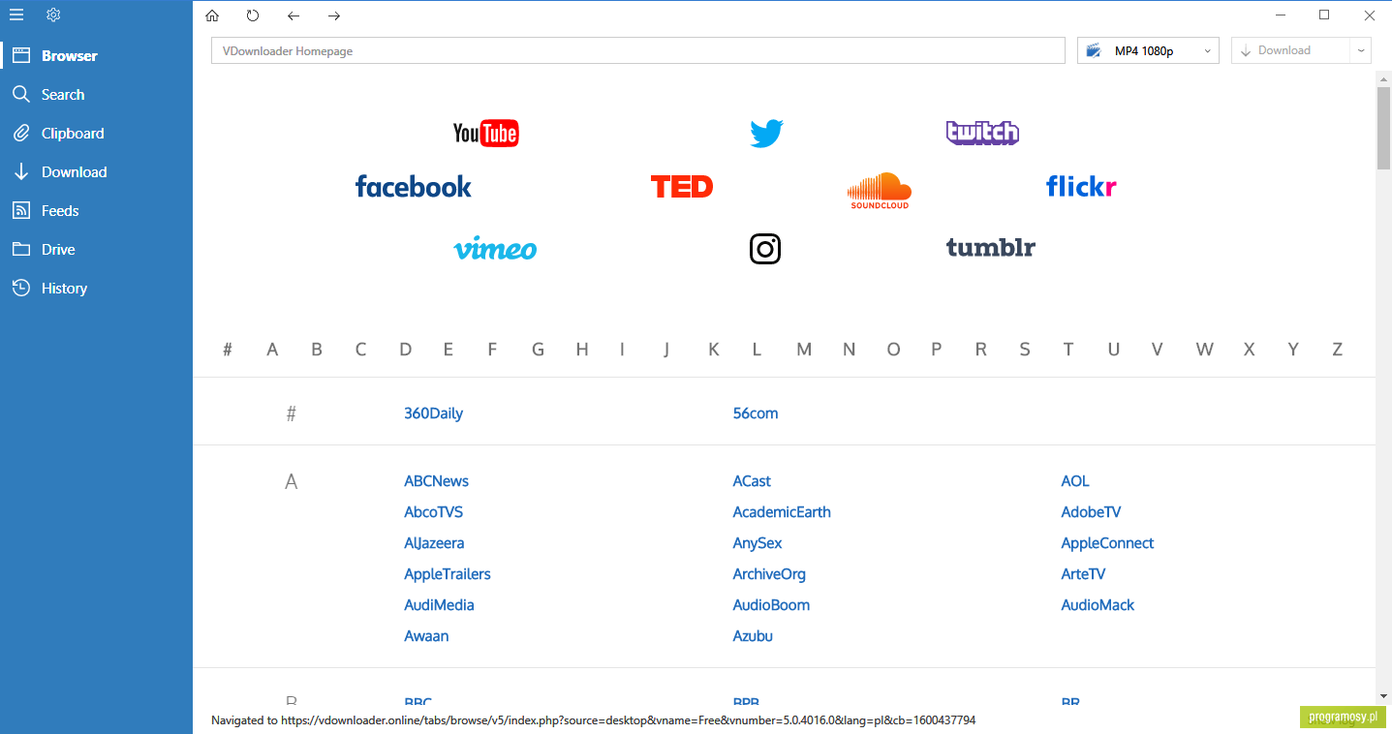Open the AudioBoom link
Screen dimensions: 1392x734
coord(771,605)
